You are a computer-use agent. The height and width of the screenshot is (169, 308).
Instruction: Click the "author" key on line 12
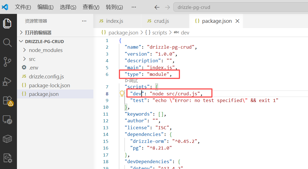click(136, 121)
